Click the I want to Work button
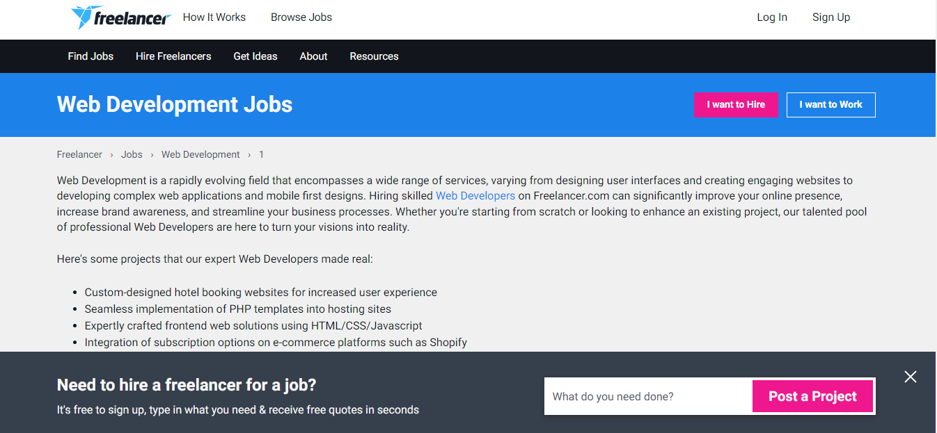Screen dimensions: 937x433 pyautogui.click(x=830, y=105)
